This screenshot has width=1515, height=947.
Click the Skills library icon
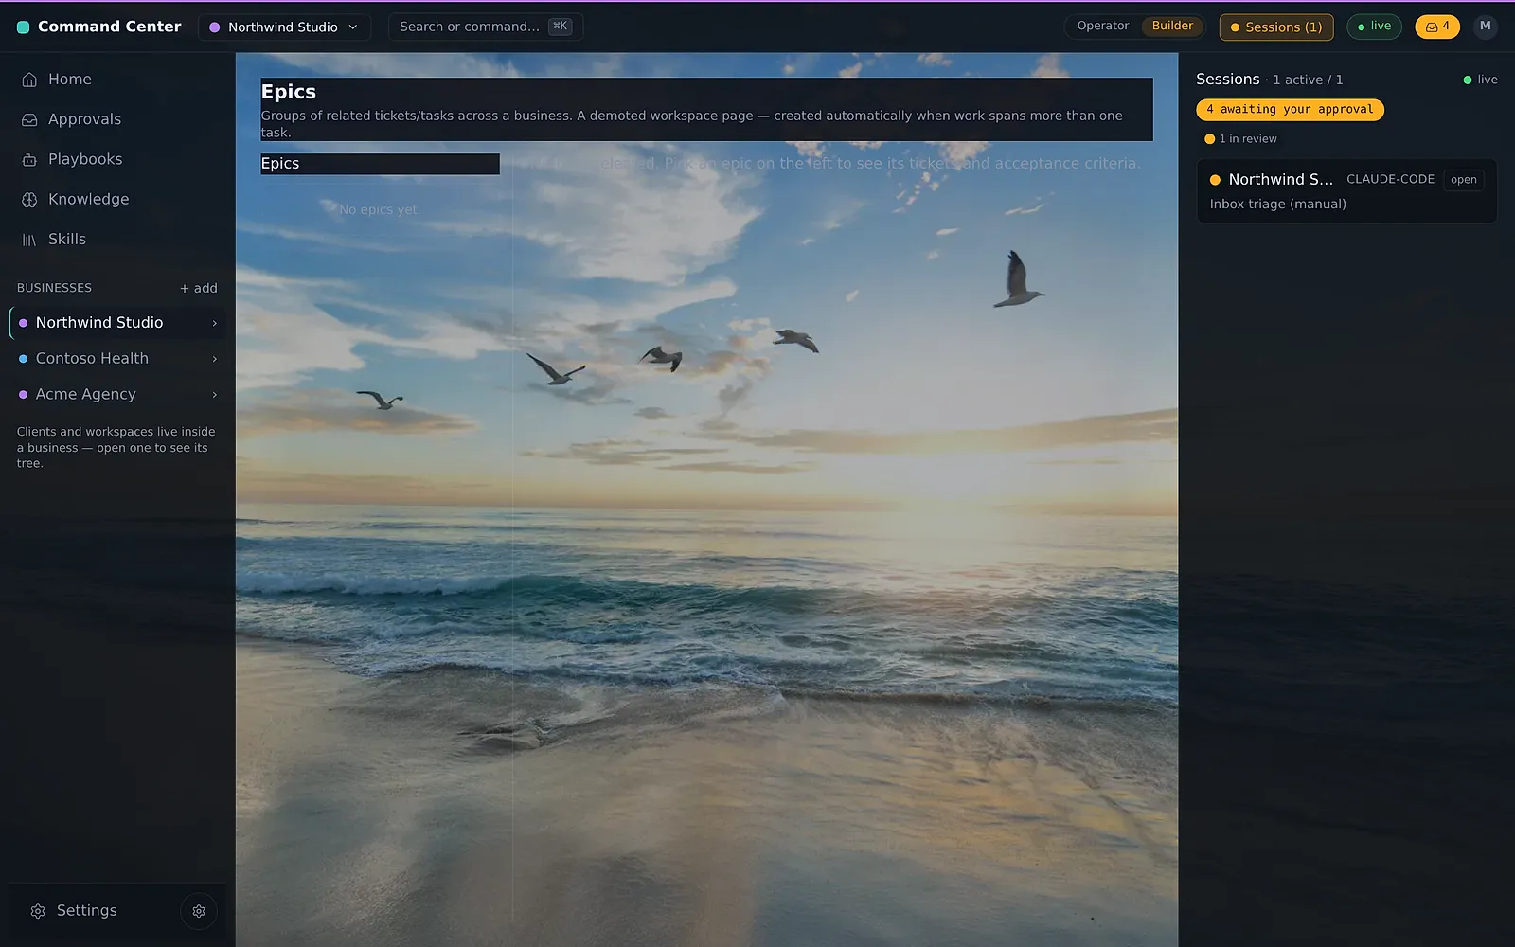(x=29, y=240)
